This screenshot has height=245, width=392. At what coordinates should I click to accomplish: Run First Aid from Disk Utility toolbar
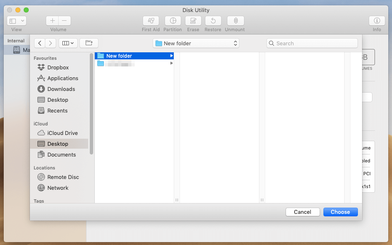151,21
